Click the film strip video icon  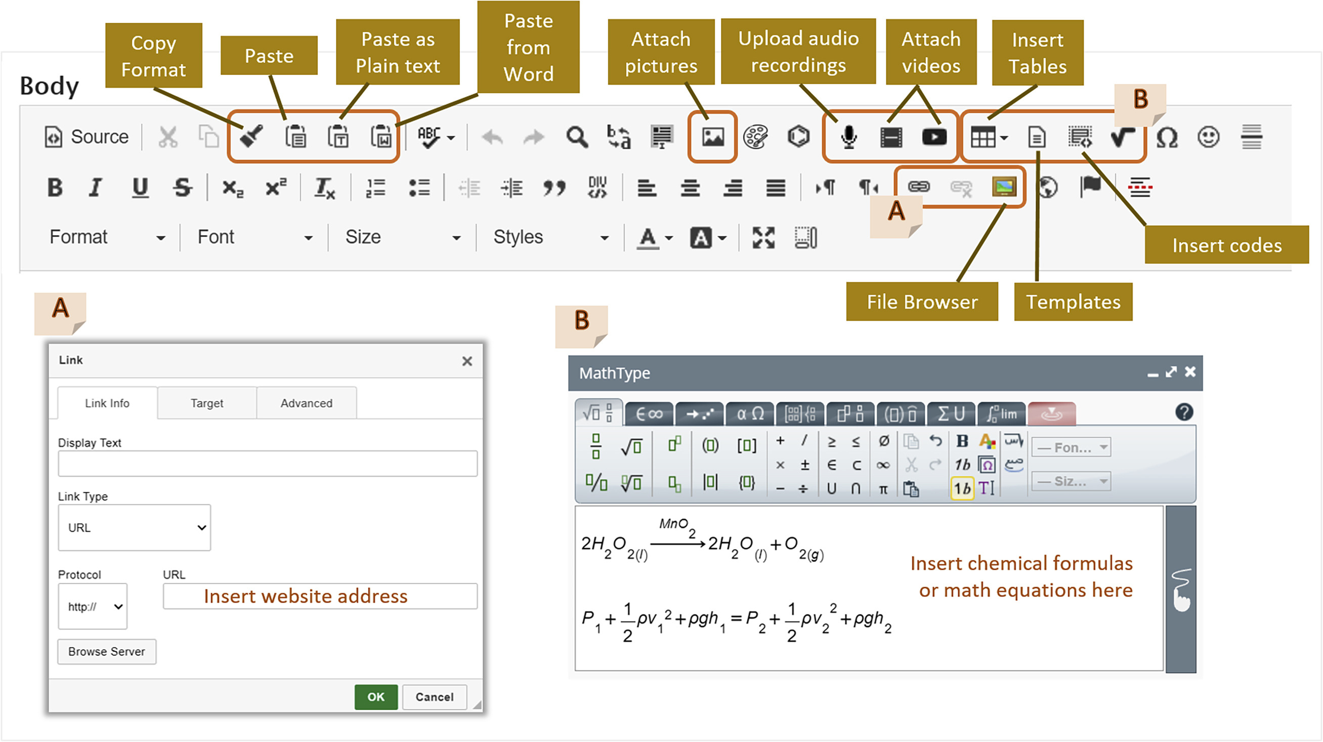tap(891, 137)
